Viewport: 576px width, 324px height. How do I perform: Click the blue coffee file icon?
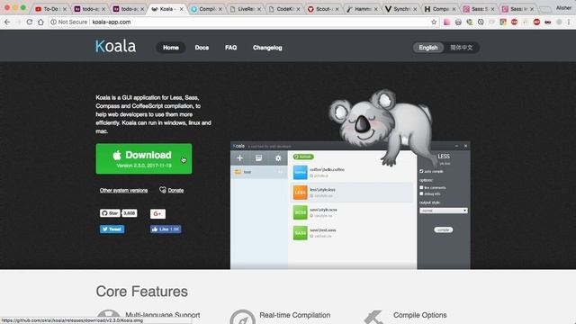300,172
